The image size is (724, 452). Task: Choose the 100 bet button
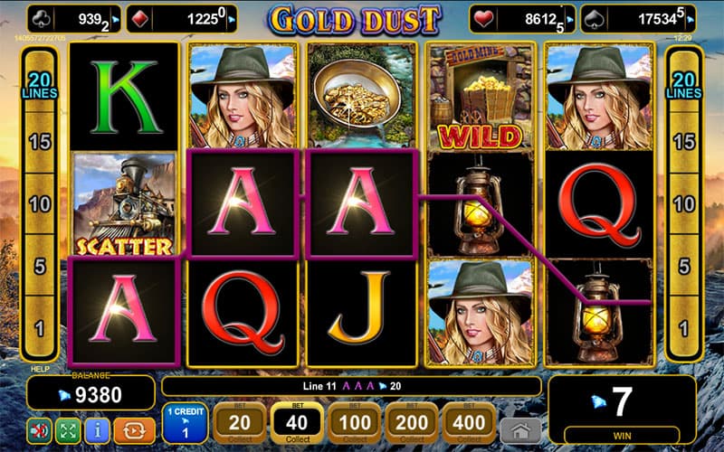click(355, 422)
